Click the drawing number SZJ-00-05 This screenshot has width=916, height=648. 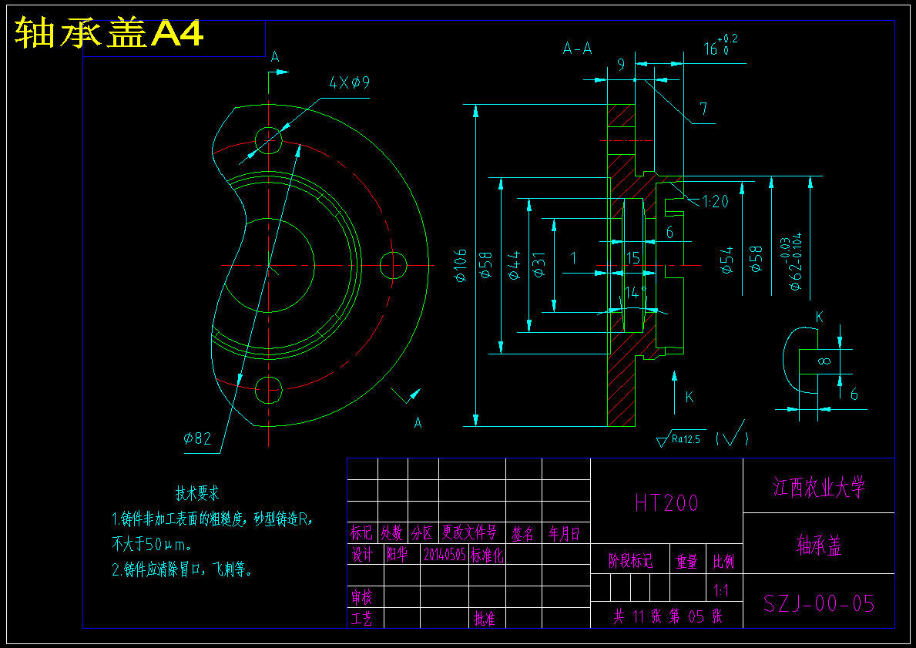point(819,603)
